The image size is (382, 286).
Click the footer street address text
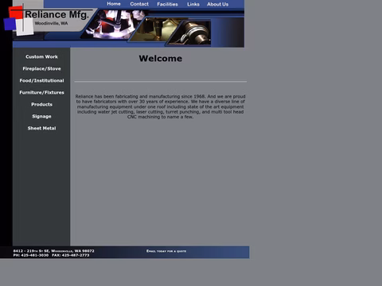(53, 251)
